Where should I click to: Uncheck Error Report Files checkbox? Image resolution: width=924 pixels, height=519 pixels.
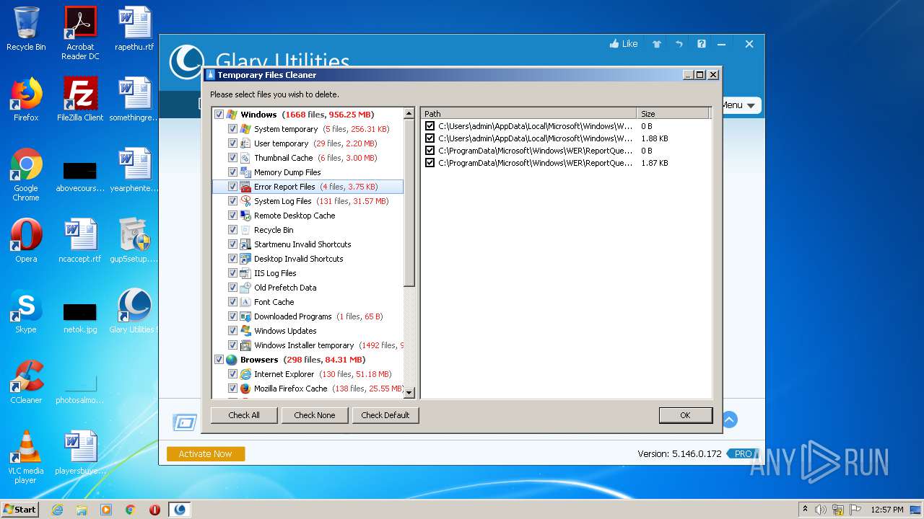pyautogui.click(x=232, y=187)
